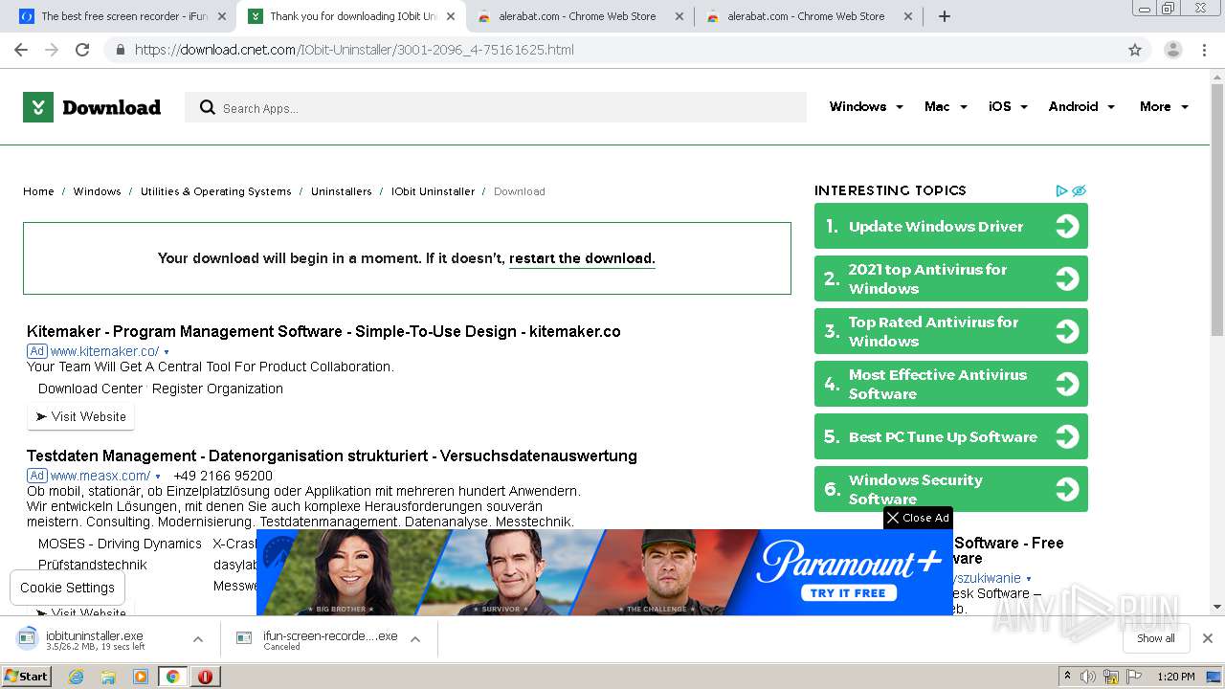Screen dimensions: 1225x689
Task: Open 2021 top Antivirus for Windows topic
Action: [x=951, y=278]
